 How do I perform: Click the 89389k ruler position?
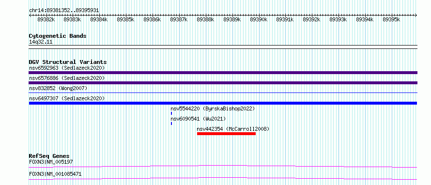(232, 19)
